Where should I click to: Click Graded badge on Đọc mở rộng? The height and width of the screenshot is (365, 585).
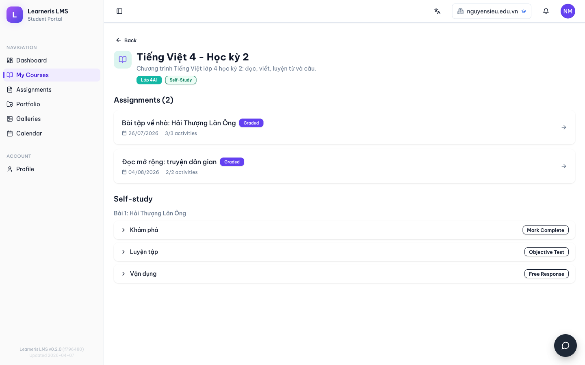(x=232, y=162)
